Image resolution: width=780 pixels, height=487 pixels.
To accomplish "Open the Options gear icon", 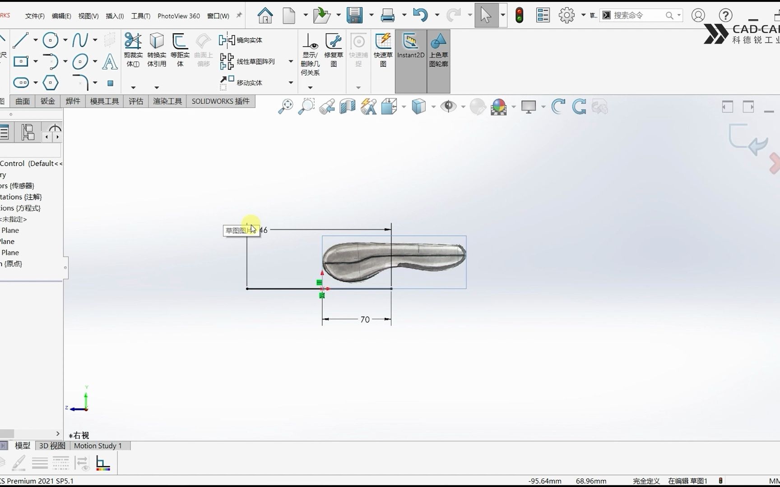I will pos(566,15).
